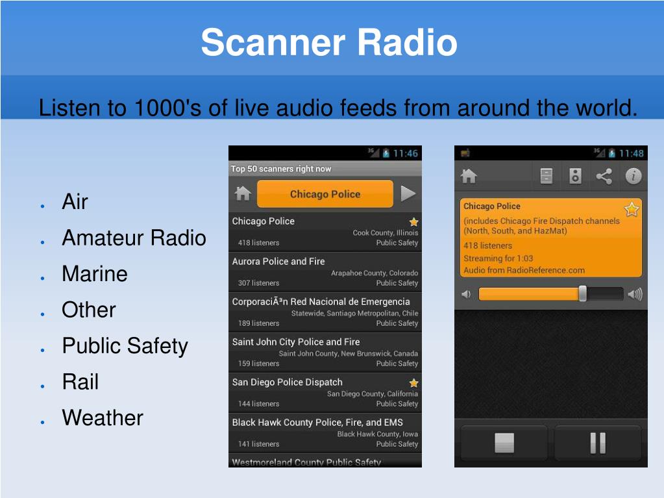
Task: Open Saint John City Police and Fire
Action: pyautogui.click(x=325, y=353)
